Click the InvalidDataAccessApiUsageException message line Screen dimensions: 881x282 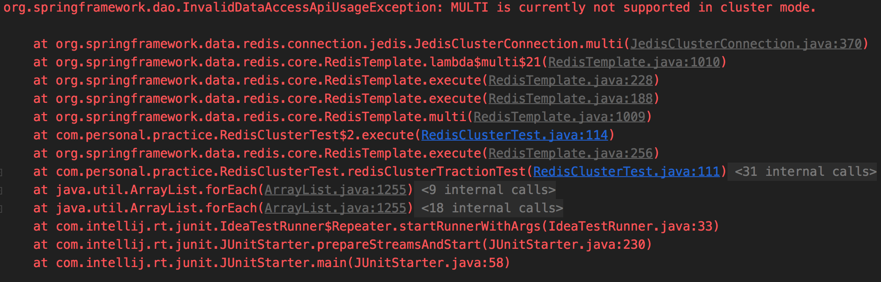(x=409, y=7)
